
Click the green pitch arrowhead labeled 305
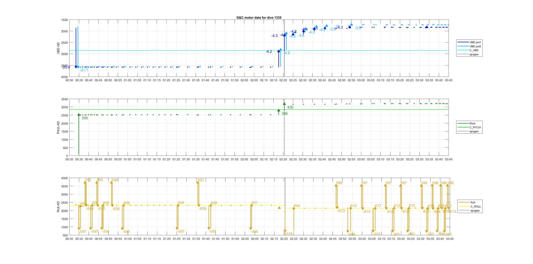[x=79, y=114]
